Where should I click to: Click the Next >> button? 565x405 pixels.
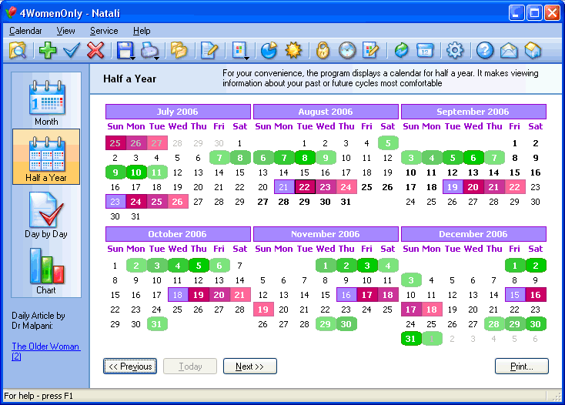coord(250,366)
